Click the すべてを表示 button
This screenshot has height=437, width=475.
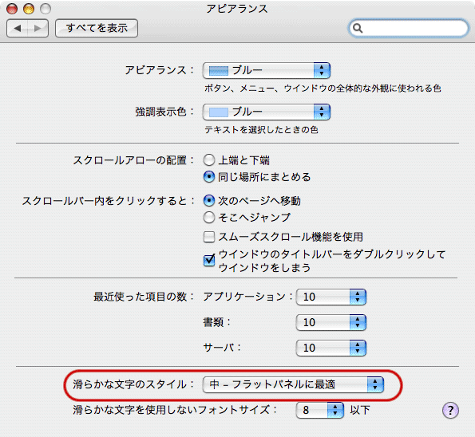tap(97, 28)
